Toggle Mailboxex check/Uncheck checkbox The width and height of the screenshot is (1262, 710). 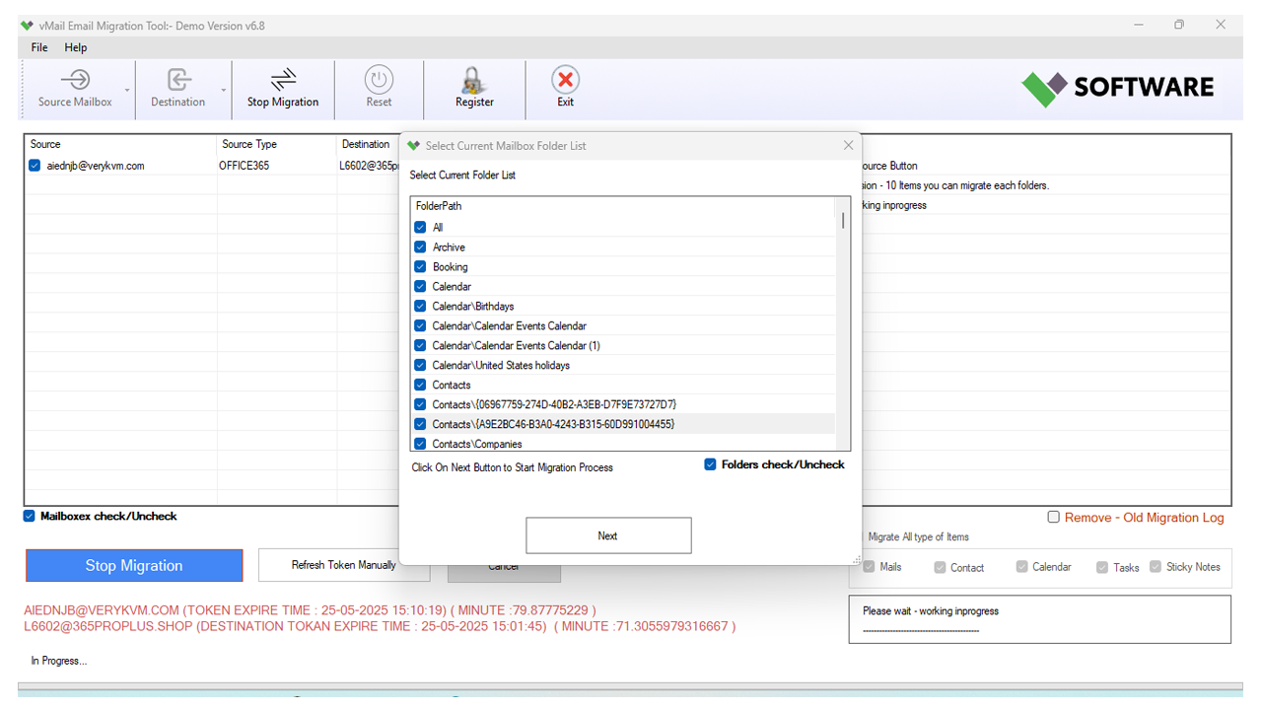[x=30, y=516]
